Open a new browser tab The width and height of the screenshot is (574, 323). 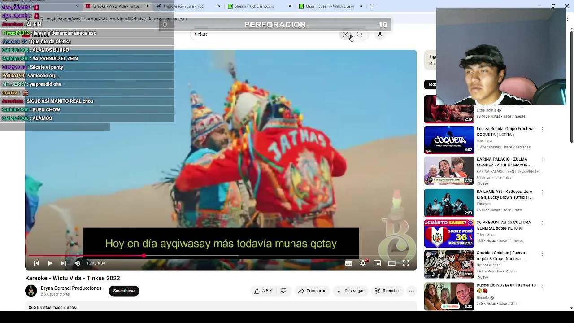(x=372, y=6)
